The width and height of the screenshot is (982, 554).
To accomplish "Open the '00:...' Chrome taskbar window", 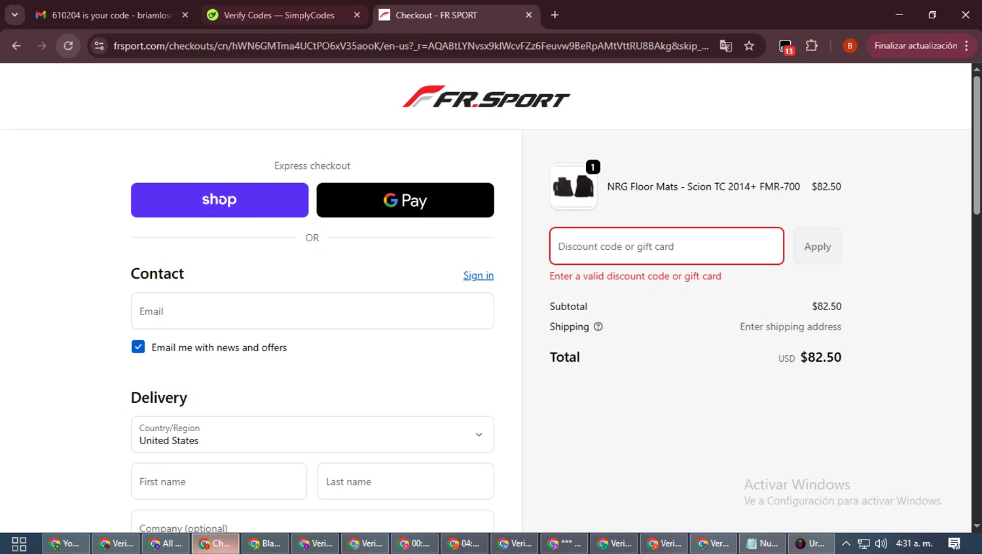I will click(414, 544).
